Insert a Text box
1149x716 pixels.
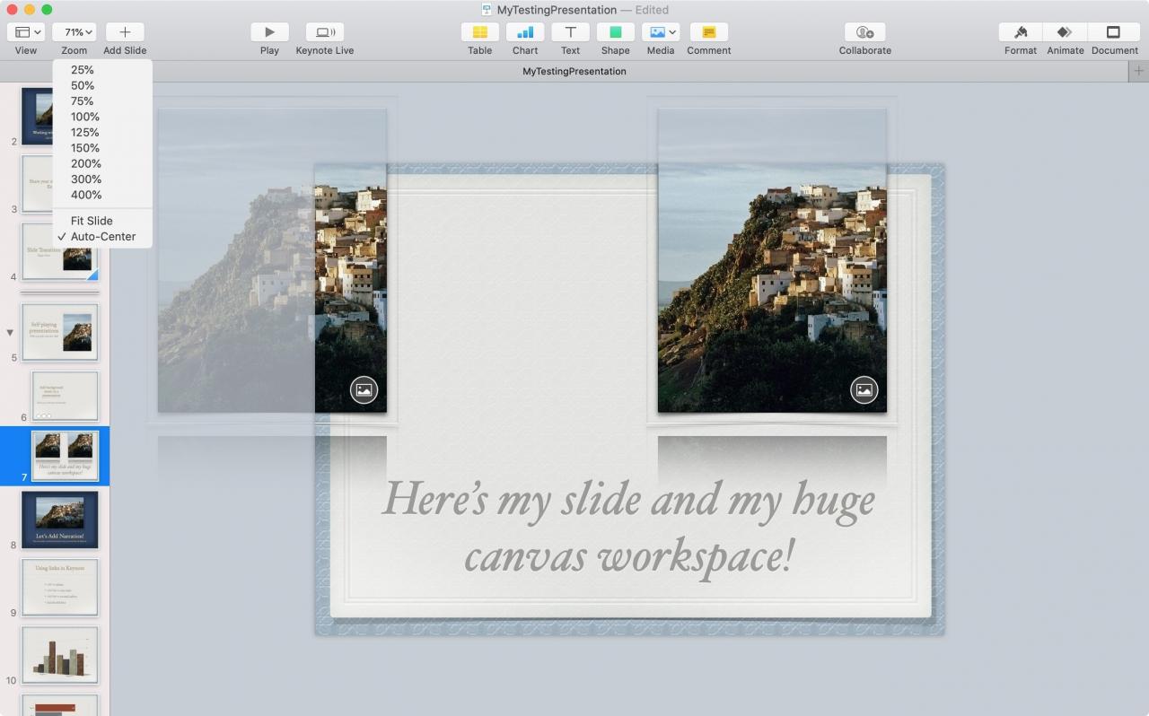[x=570, y=32]
